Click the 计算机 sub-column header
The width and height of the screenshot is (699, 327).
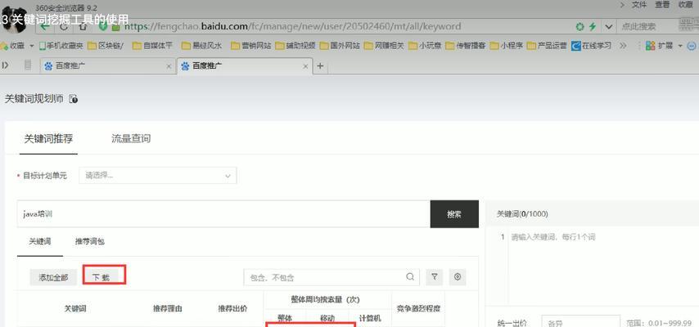pos(370,318)
